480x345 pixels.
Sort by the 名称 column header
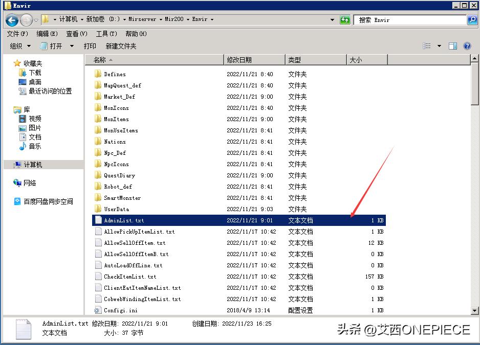coord(155,60)
